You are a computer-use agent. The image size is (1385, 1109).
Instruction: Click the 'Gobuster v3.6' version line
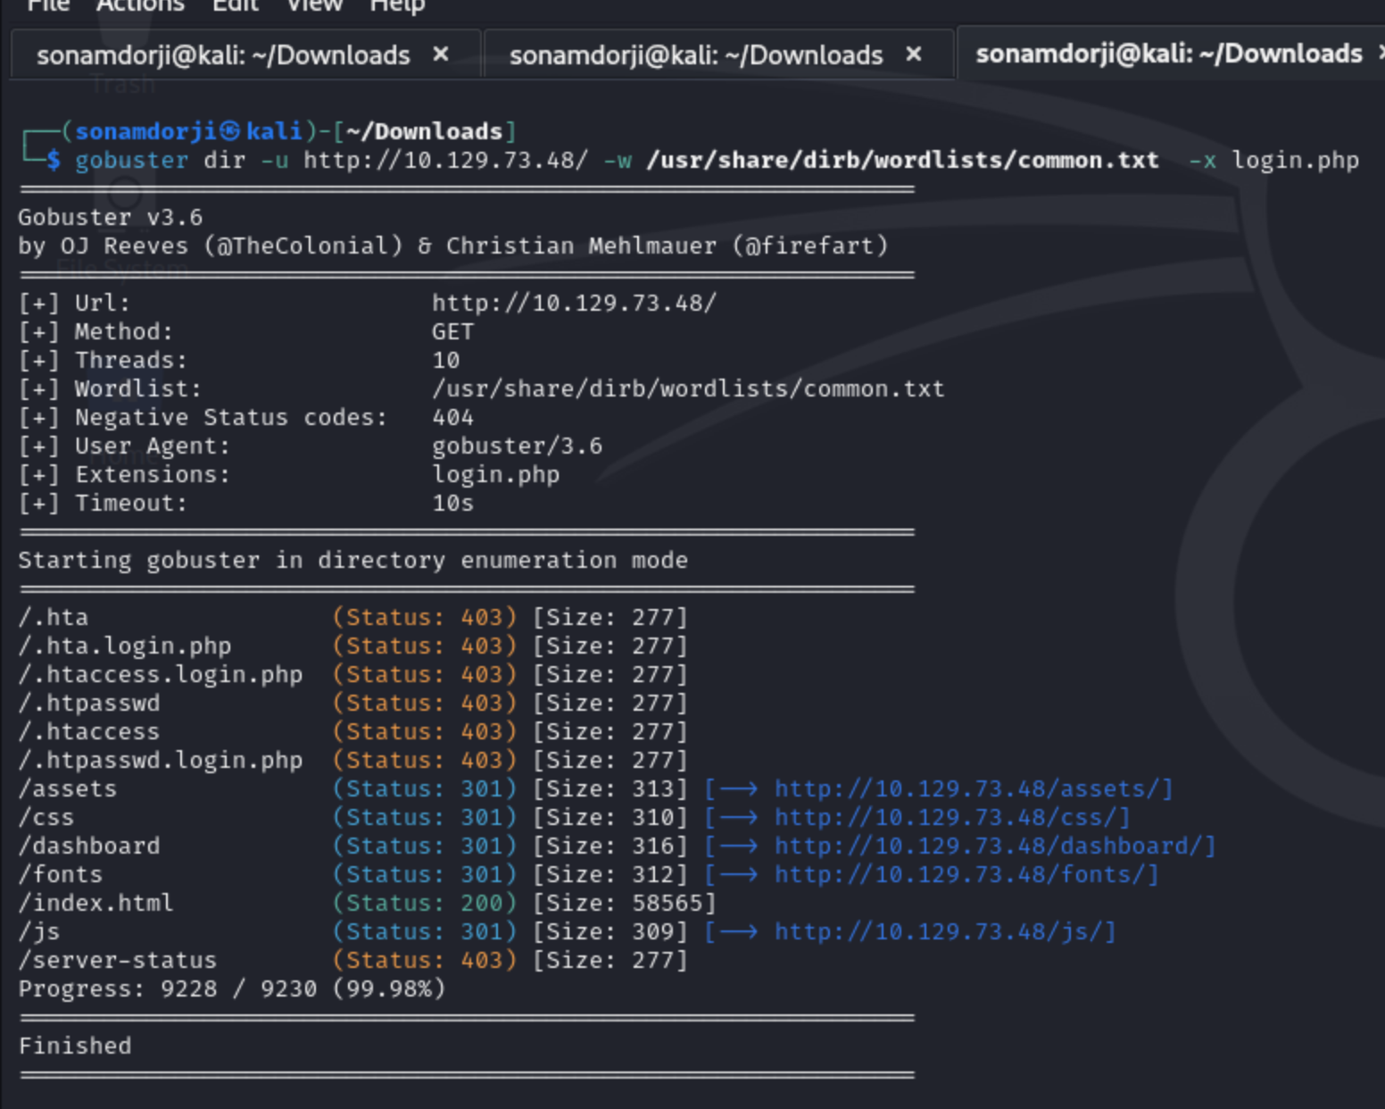[x=110, y=218]
